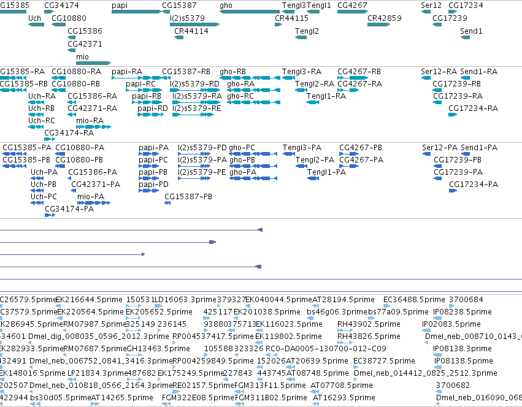Select protein Uch-PB

coord(44,184)
